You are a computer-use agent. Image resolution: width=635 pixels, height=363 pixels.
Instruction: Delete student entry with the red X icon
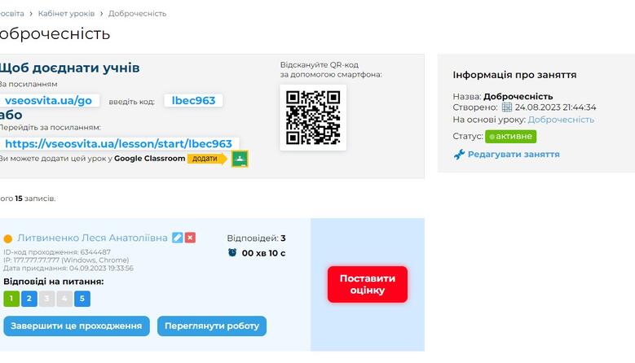pos(191,238)
